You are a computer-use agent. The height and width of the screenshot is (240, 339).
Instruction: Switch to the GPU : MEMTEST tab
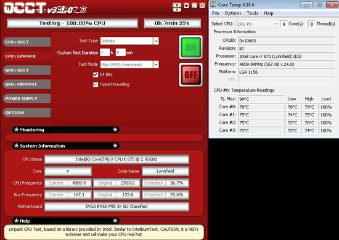pyautogui.click(x=27, y=84)
